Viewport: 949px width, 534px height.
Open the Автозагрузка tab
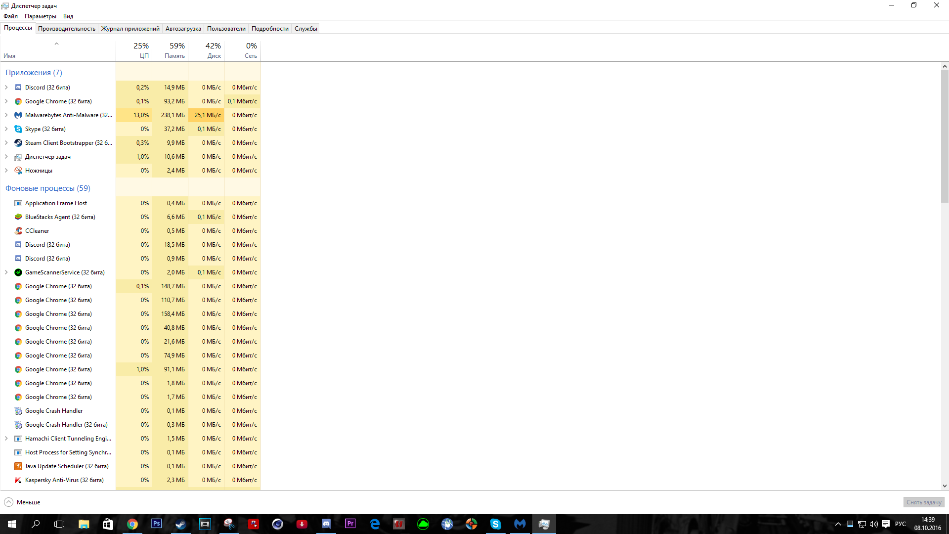pos(183,29)
